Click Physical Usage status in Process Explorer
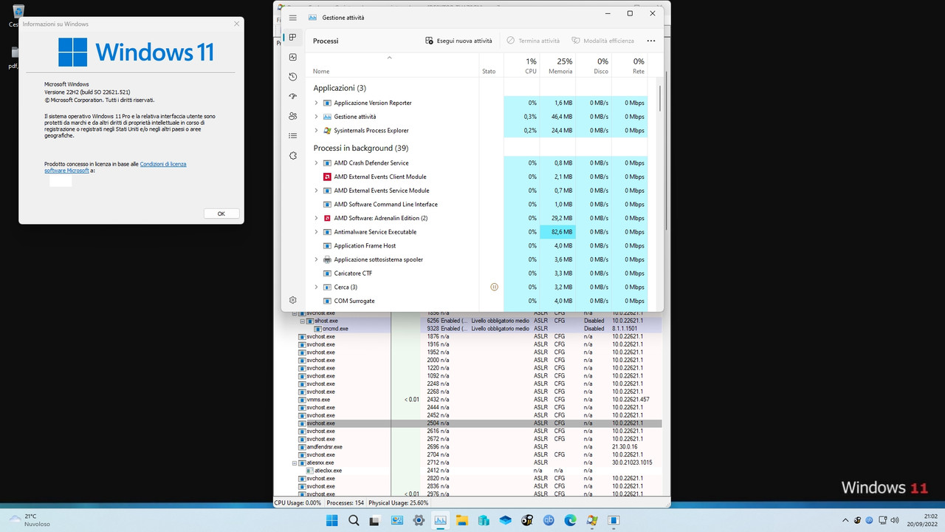Image resolution: width=945 pixels, height=532 pixels. point(398,502)
